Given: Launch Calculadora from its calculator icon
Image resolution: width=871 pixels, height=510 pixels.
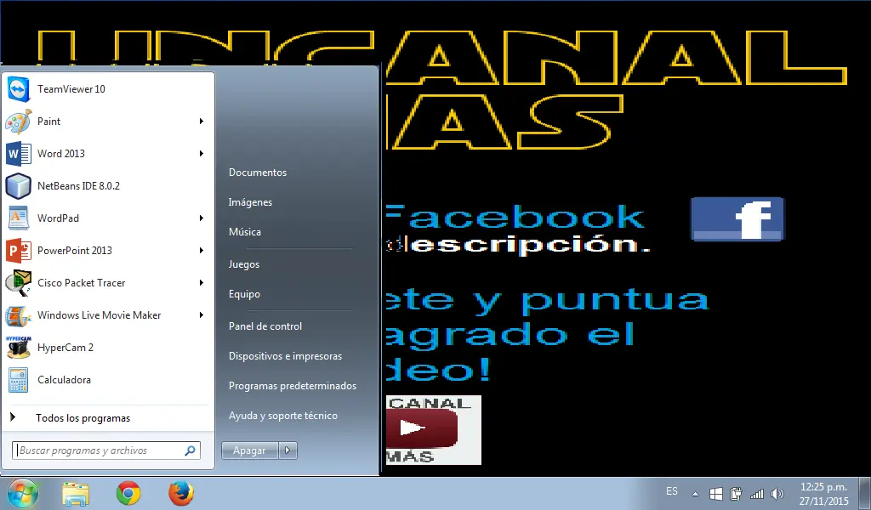Looking at the screenshot, I should tap(19, 380).
